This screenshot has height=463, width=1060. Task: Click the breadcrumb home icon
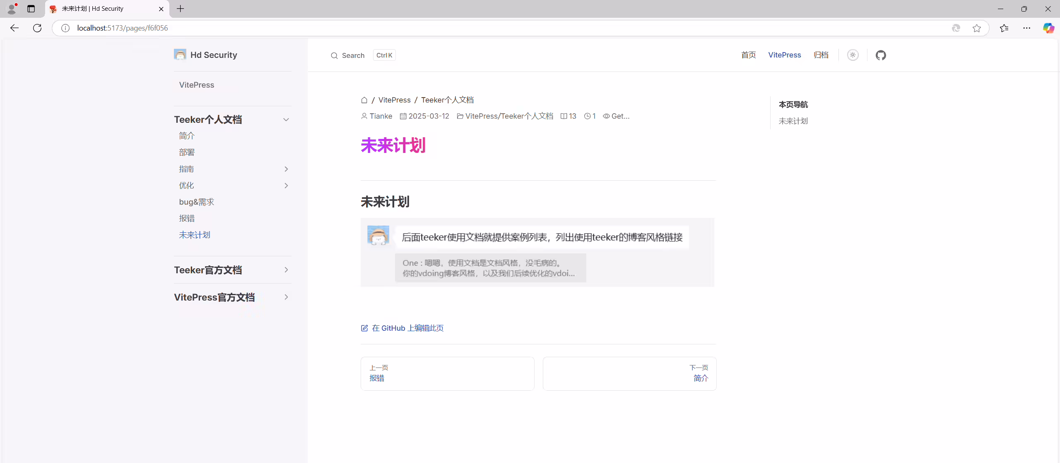364,100
